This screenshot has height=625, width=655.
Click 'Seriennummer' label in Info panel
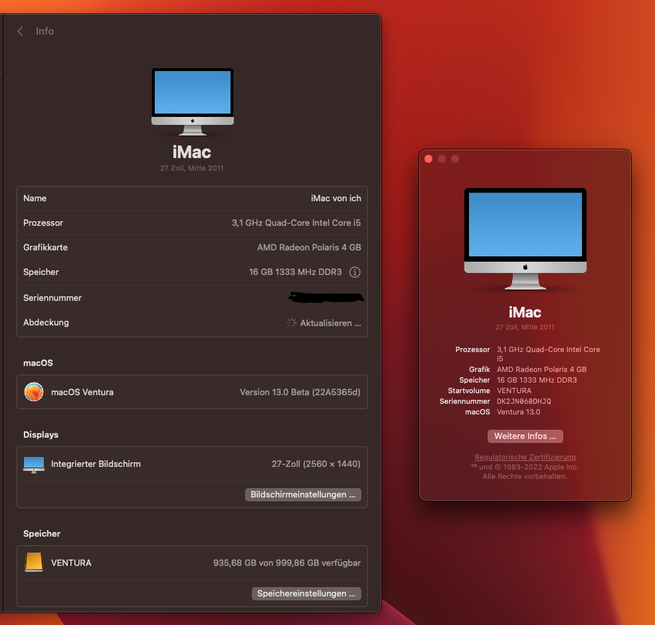point(52,298)
